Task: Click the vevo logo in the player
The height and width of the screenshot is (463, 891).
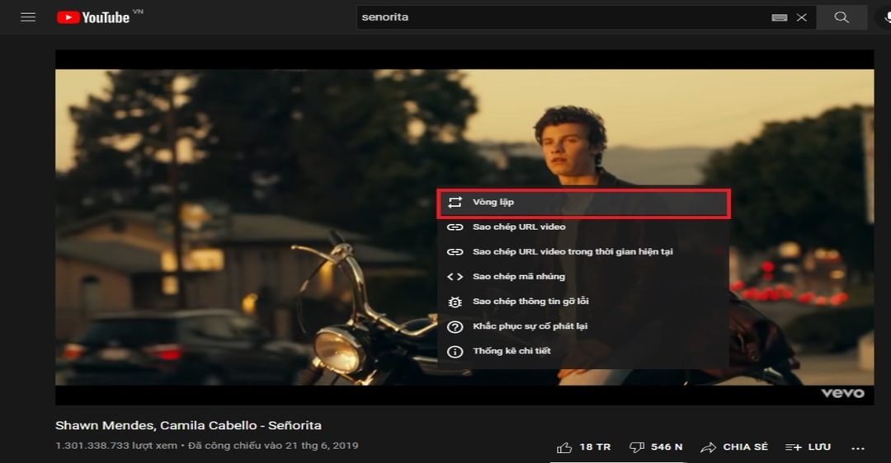Action: tap(842, 393)
